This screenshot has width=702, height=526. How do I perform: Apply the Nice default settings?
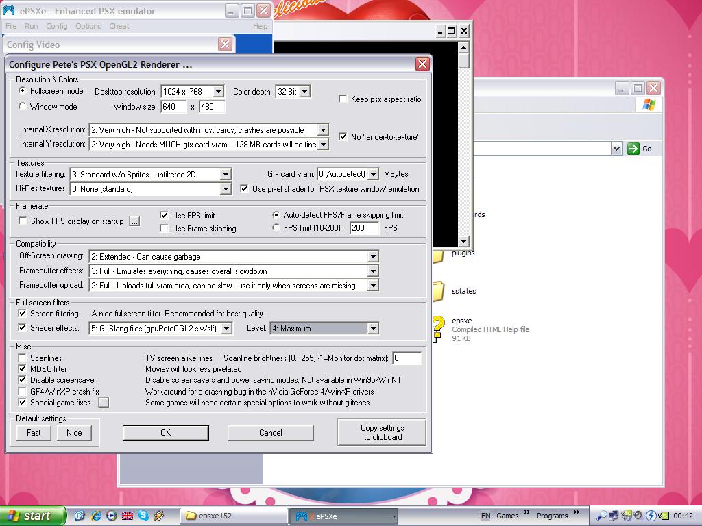pos(74,433)
